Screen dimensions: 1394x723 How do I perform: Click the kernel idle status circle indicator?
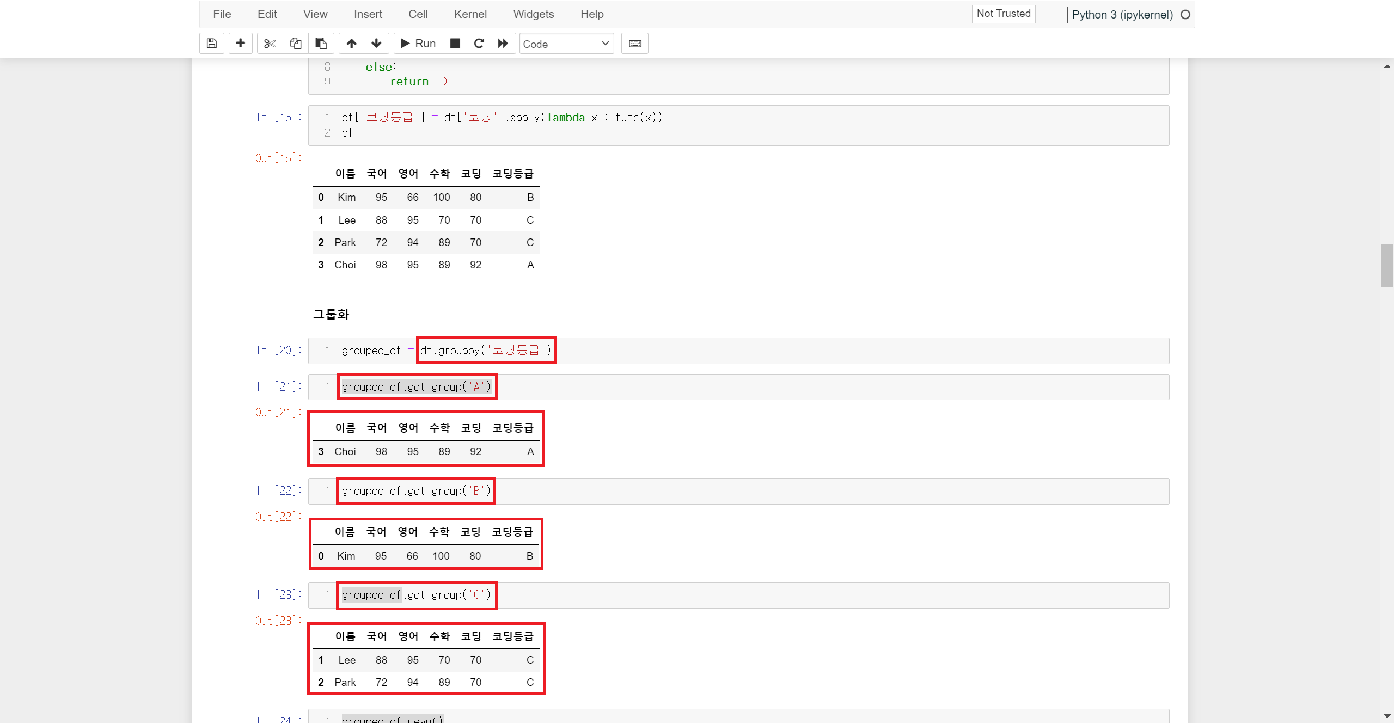point(1185,15)
